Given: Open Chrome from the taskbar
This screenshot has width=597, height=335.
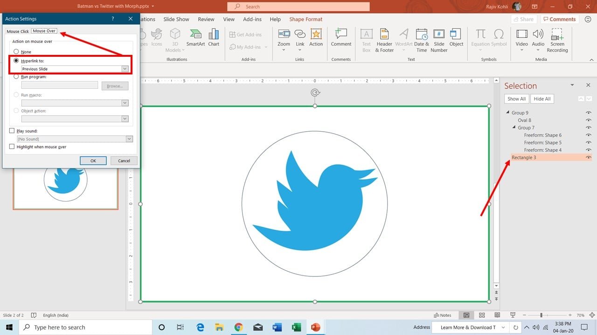Looking at the screenshot, I should coord(238,327).
